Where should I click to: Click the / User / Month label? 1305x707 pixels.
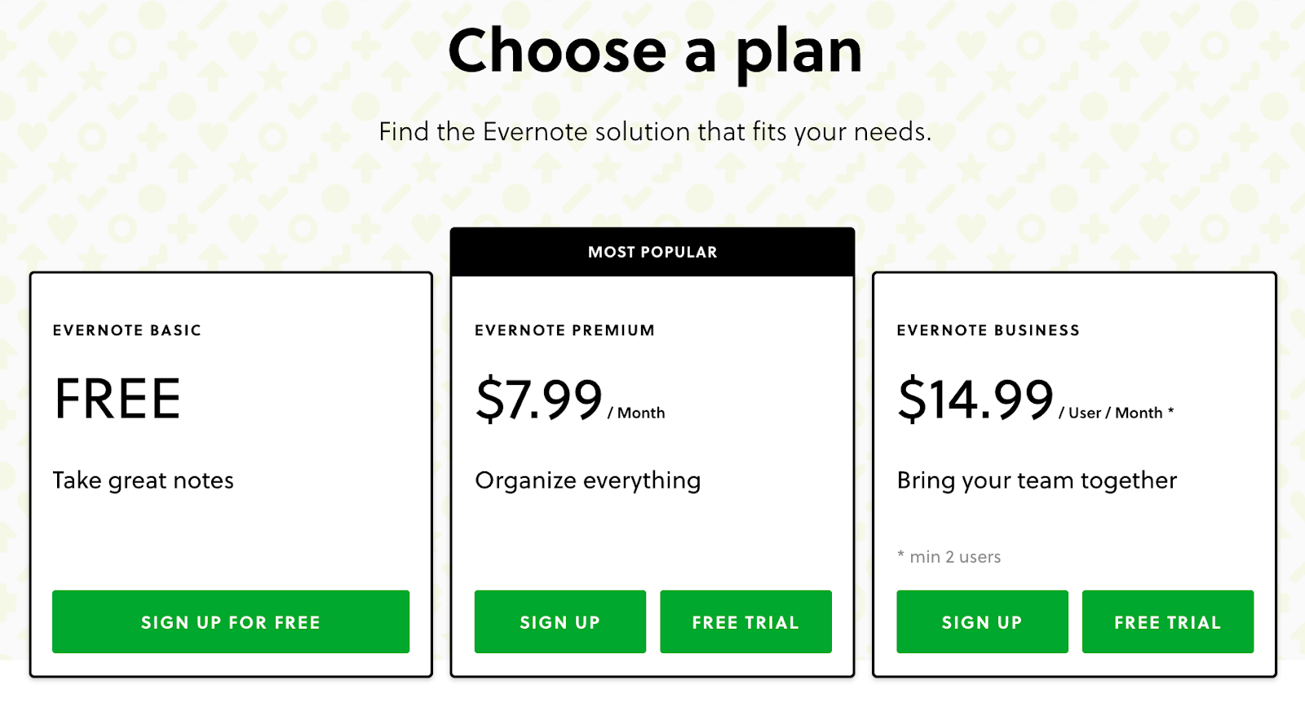tap(1117, 413)
